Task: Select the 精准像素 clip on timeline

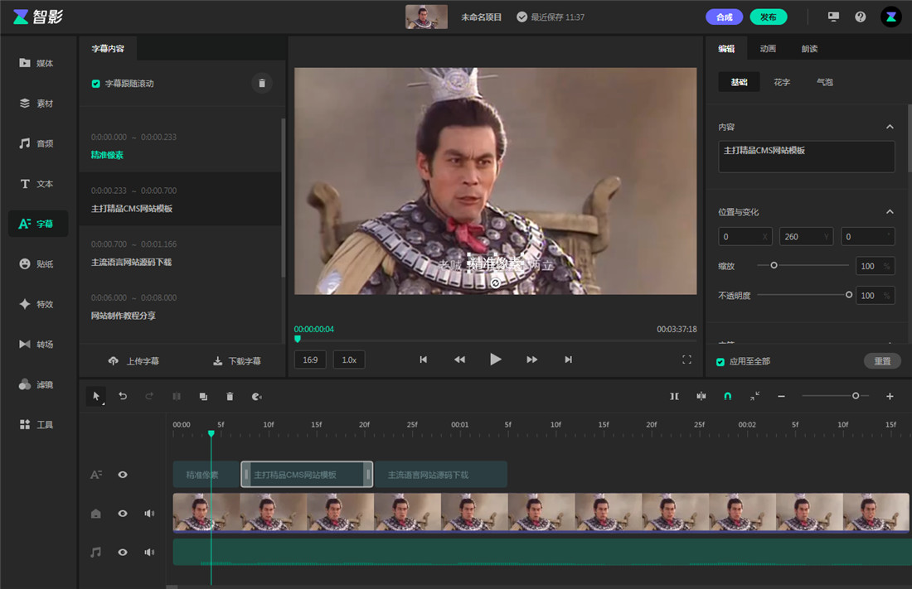Action: [206, 475]
